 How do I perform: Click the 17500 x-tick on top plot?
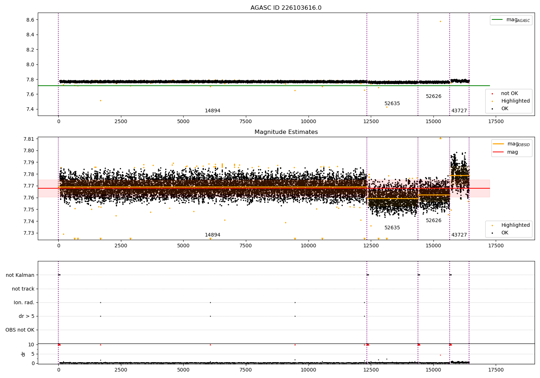pos(496,122)
